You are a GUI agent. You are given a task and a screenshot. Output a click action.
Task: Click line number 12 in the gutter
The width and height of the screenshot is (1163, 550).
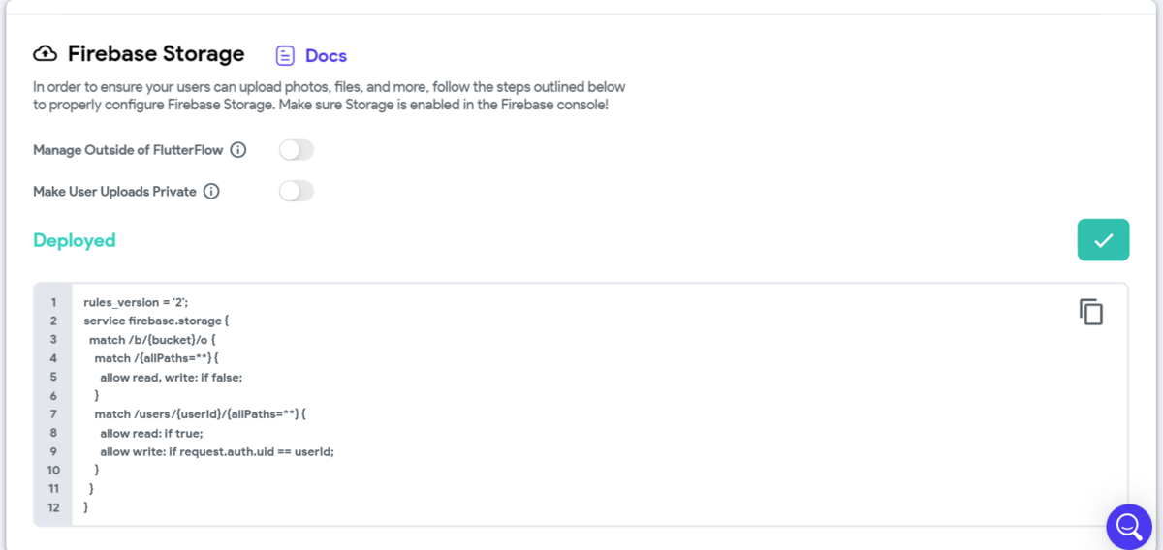point(53,507)
